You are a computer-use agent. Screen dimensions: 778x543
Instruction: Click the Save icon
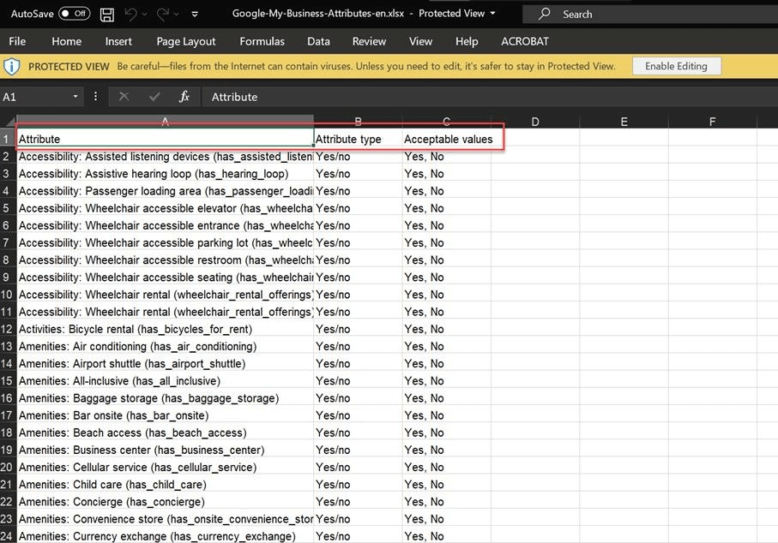point(106,13)
